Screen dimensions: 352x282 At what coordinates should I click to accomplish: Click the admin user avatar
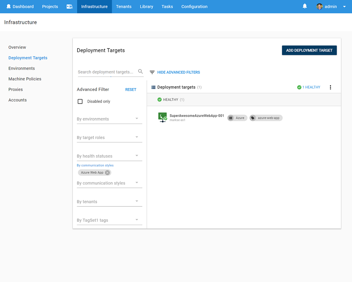click(x=320, y=7)
